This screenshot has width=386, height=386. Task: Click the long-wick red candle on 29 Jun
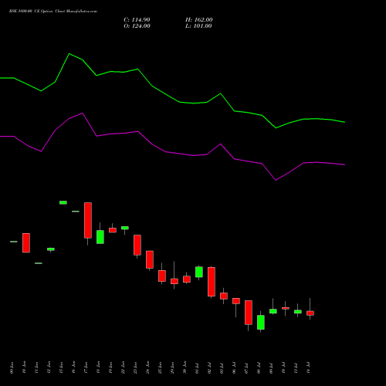(174, 281)
